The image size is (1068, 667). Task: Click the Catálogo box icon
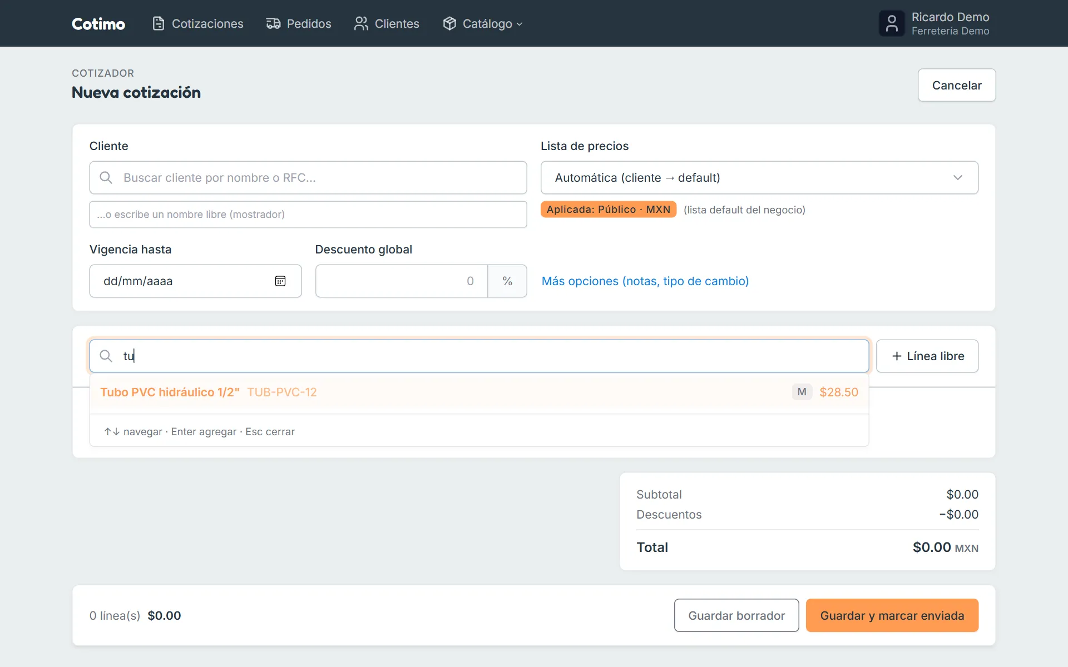pos(449,23)
